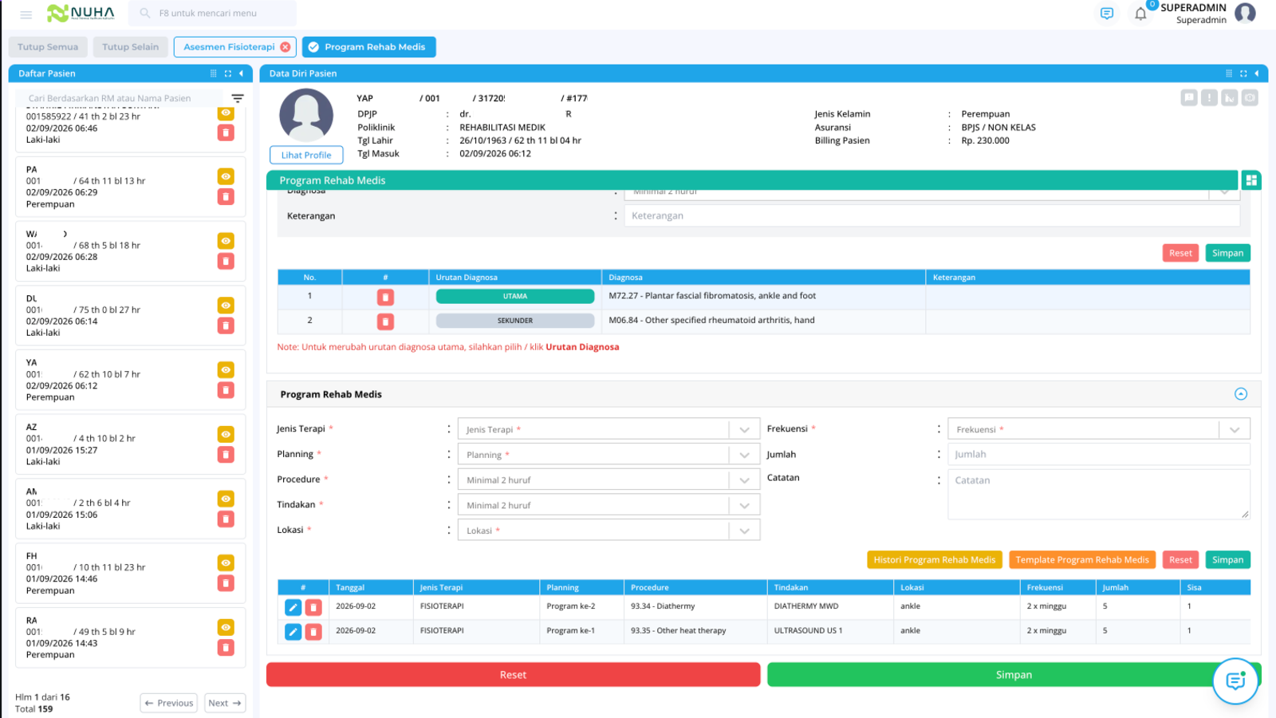Open Histori Program Rehab Medis
The image size is (1276, 718).
(x=934, y=560)
